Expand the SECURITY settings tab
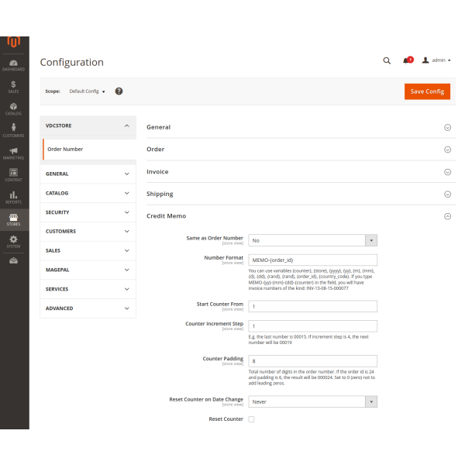Image resolution: width=465 pixels, height=465 pixels. [88, 212]
